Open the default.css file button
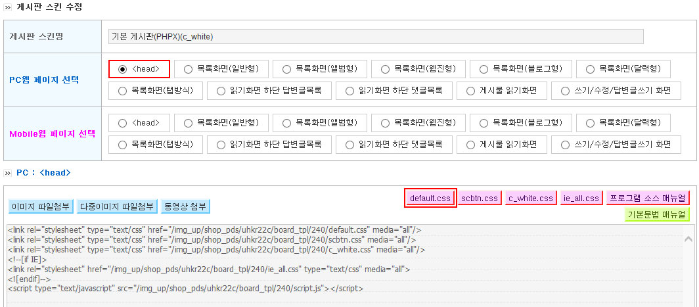Image resolution: width=699 pixels, height=307 pixels. pos(430,198)
